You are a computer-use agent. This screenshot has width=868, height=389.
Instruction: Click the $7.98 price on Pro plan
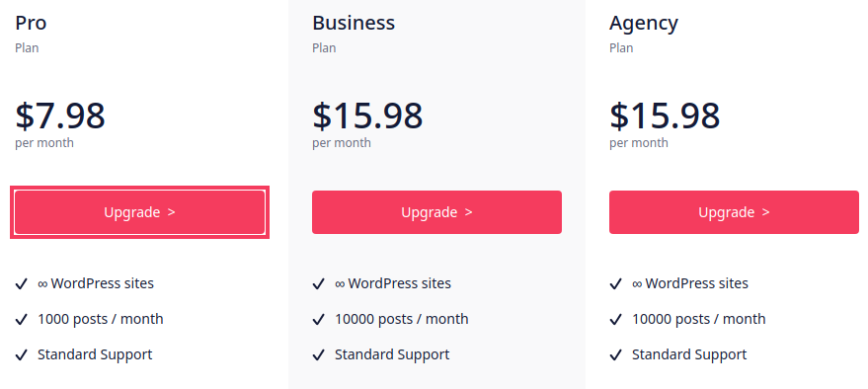60,116
